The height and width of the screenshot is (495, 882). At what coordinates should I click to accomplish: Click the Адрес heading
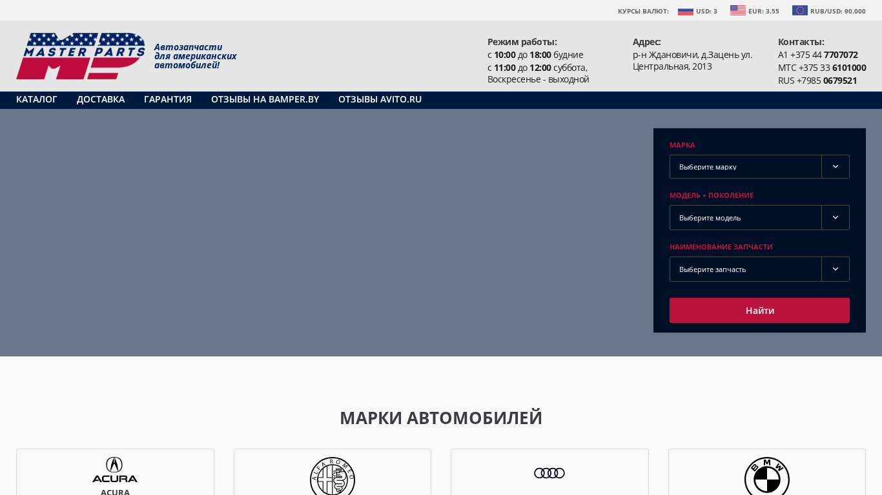point(646,42)
